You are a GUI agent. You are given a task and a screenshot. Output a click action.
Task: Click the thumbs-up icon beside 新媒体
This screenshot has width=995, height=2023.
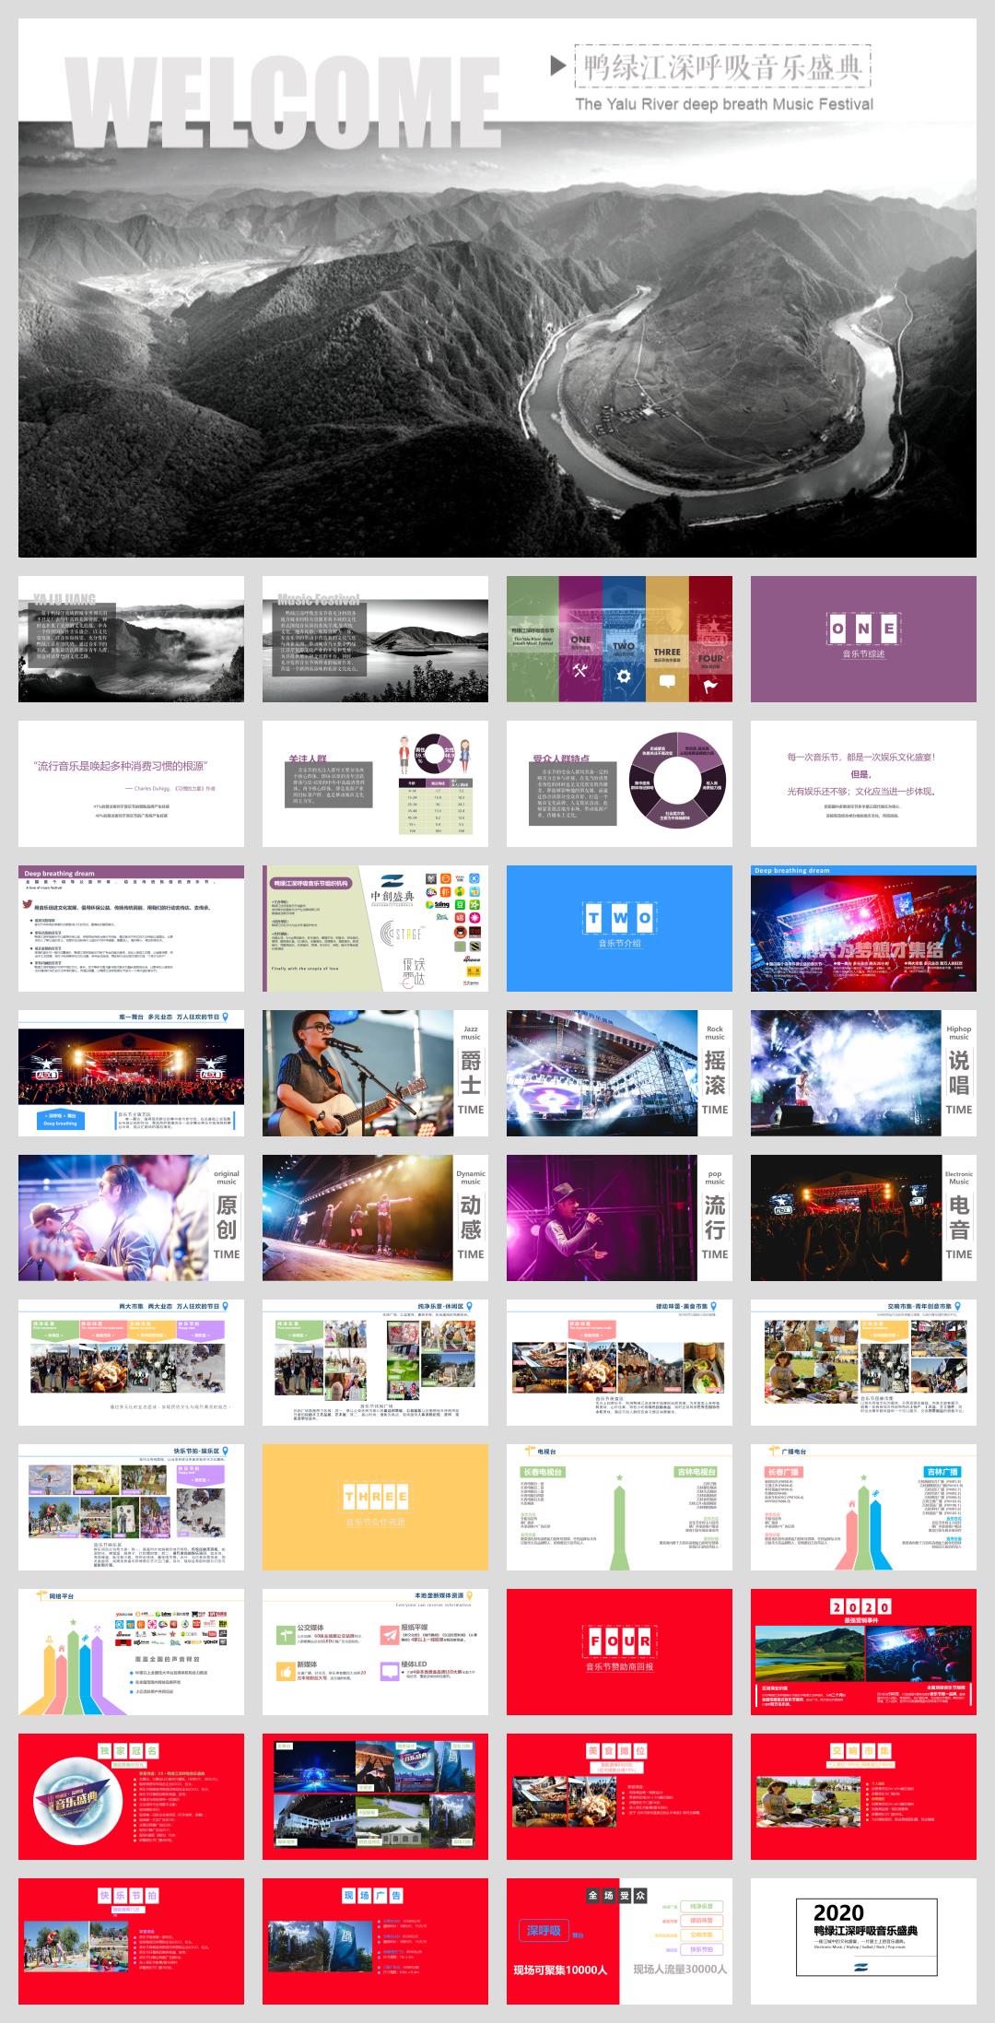pos(286,1670)
